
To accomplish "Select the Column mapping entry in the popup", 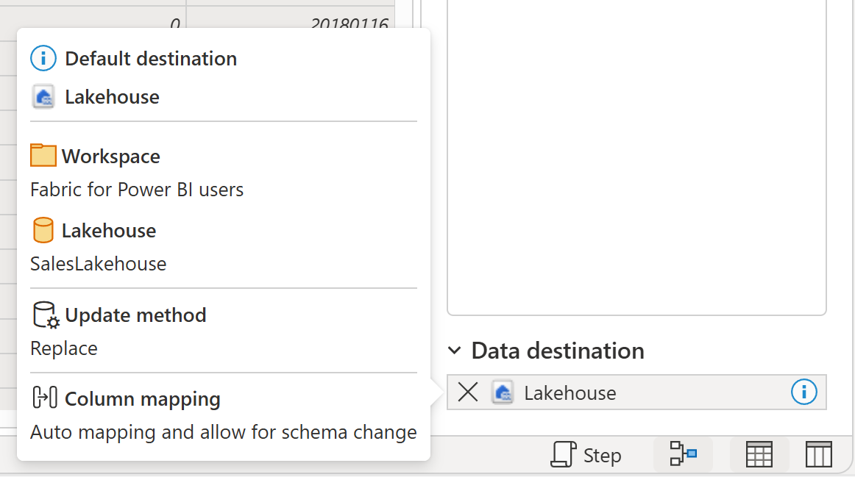I will tap(143, 399).
